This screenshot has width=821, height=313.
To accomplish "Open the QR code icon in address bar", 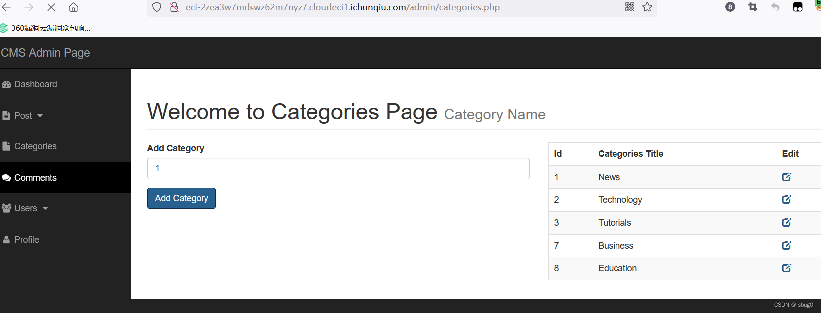I will point(630,7).
